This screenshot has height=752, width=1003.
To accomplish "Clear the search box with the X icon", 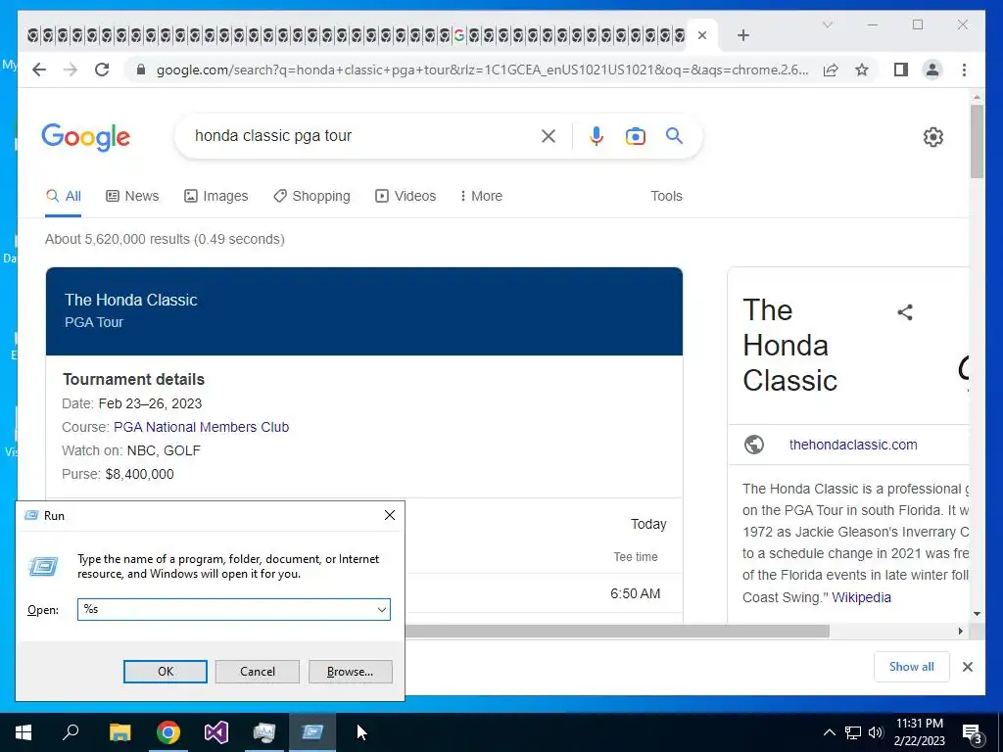I will [549, 135].
